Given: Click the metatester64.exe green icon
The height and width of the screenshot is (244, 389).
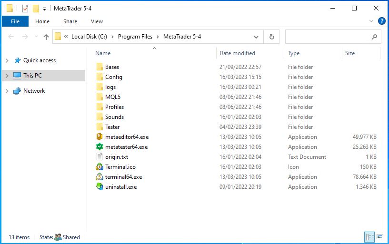Looking at the screenshot, I should [x=100, y=146].
